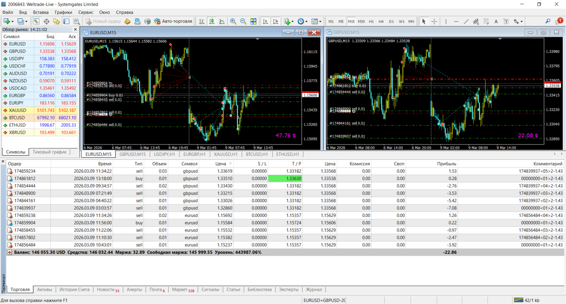Screen dimensions: 566x304
Task: Choose the Fibonacci retracement tool
Action: (x=486, y=21)
